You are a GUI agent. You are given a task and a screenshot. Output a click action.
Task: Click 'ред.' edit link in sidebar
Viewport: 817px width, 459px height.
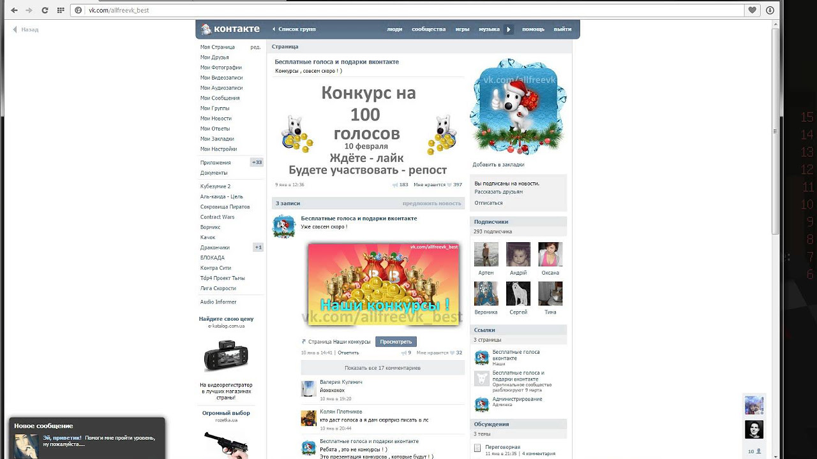pyautogui.click(x=255, y=47)
